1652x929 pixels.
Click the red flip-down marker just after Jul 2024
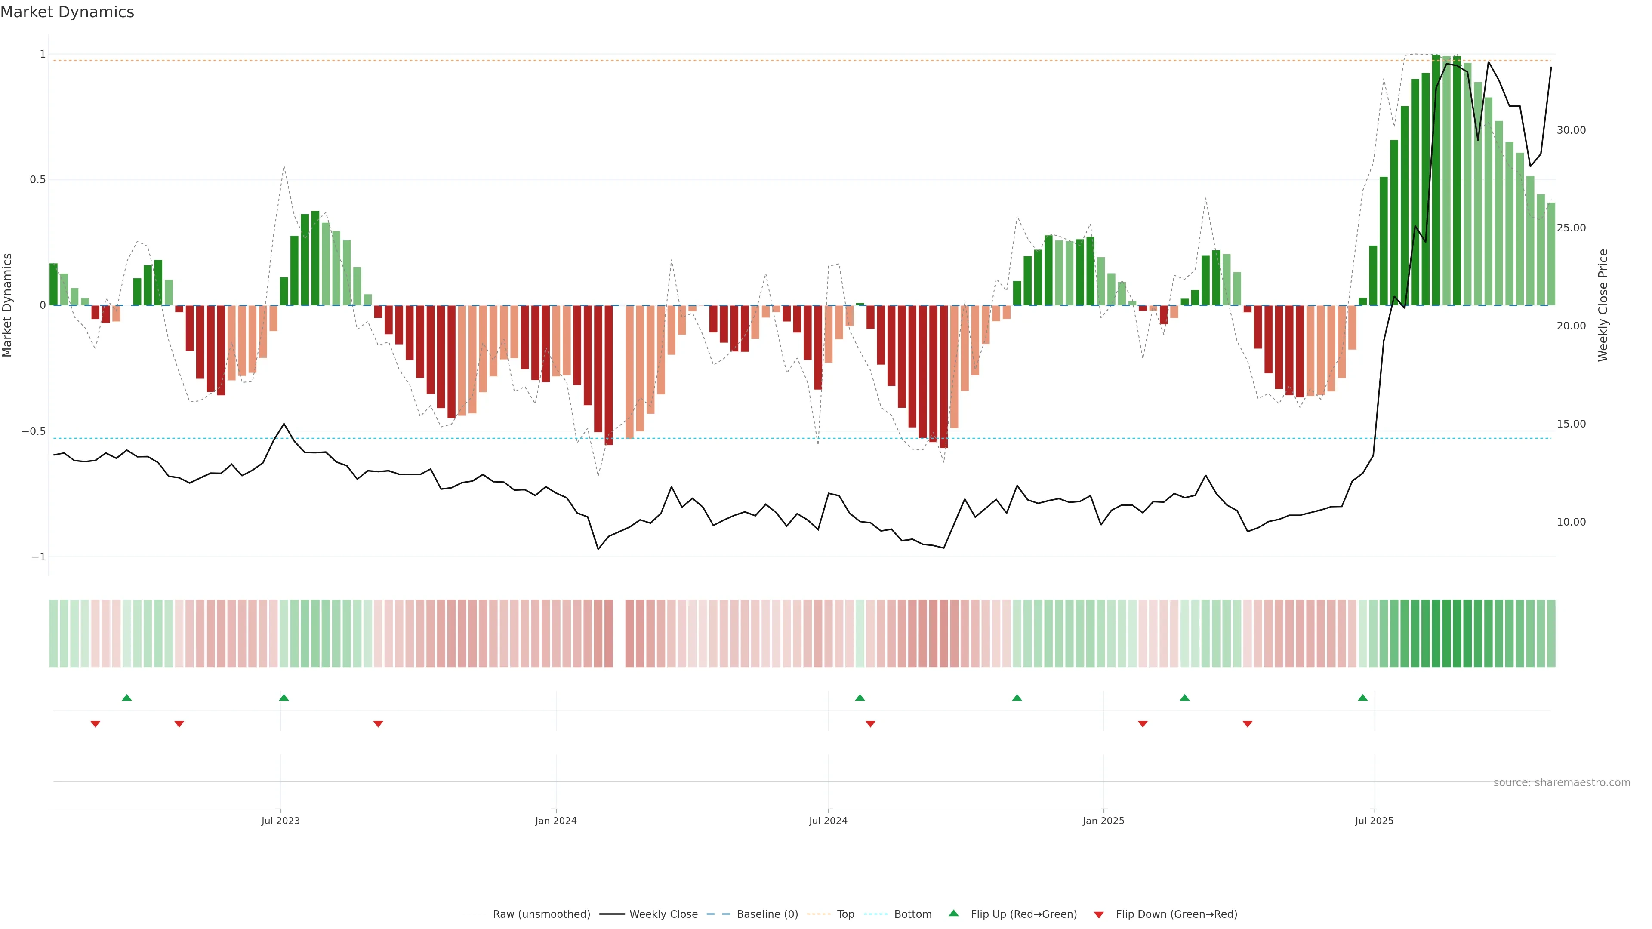click(870, 724)
